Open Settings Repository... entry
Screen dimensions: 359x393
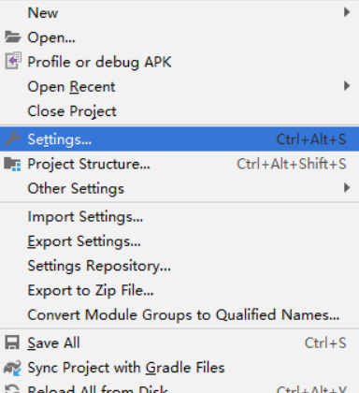pyautogui.click(x=179, y=266)
